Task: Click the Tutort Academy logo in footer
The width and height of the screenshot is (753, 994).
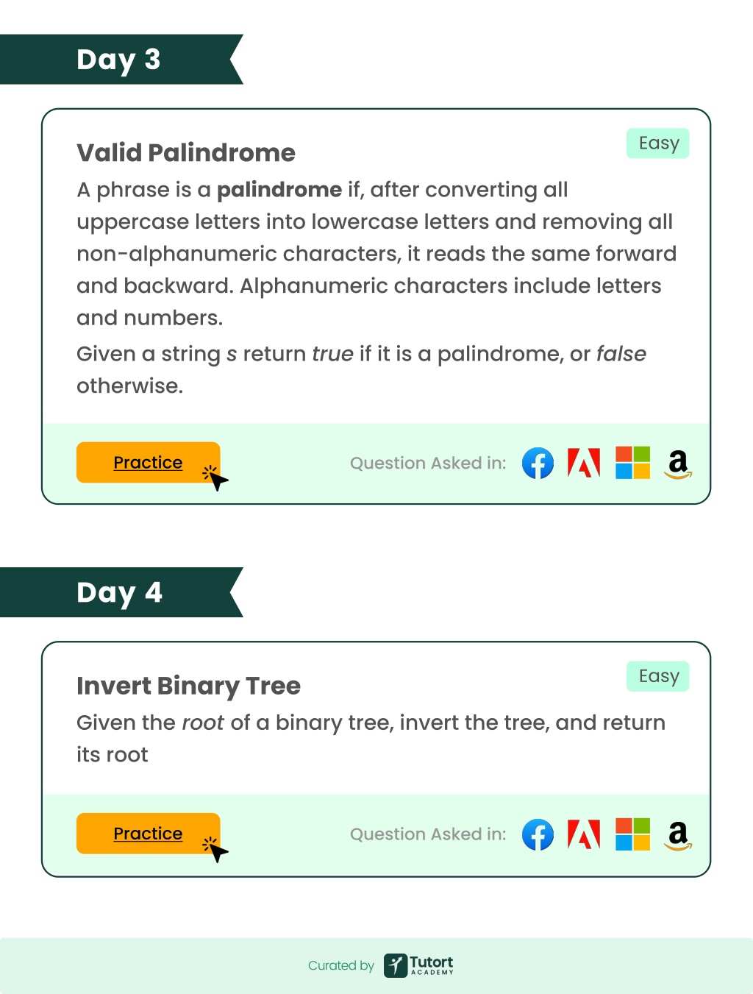Action: point(418,965)
